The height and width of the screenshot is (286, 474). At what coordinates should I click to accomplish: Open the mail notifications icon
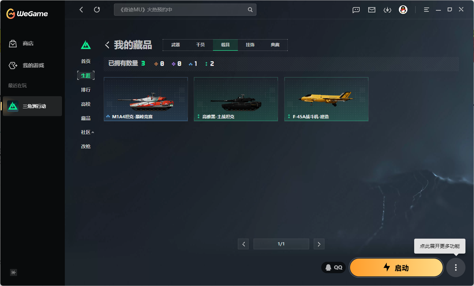click(371, 10)
